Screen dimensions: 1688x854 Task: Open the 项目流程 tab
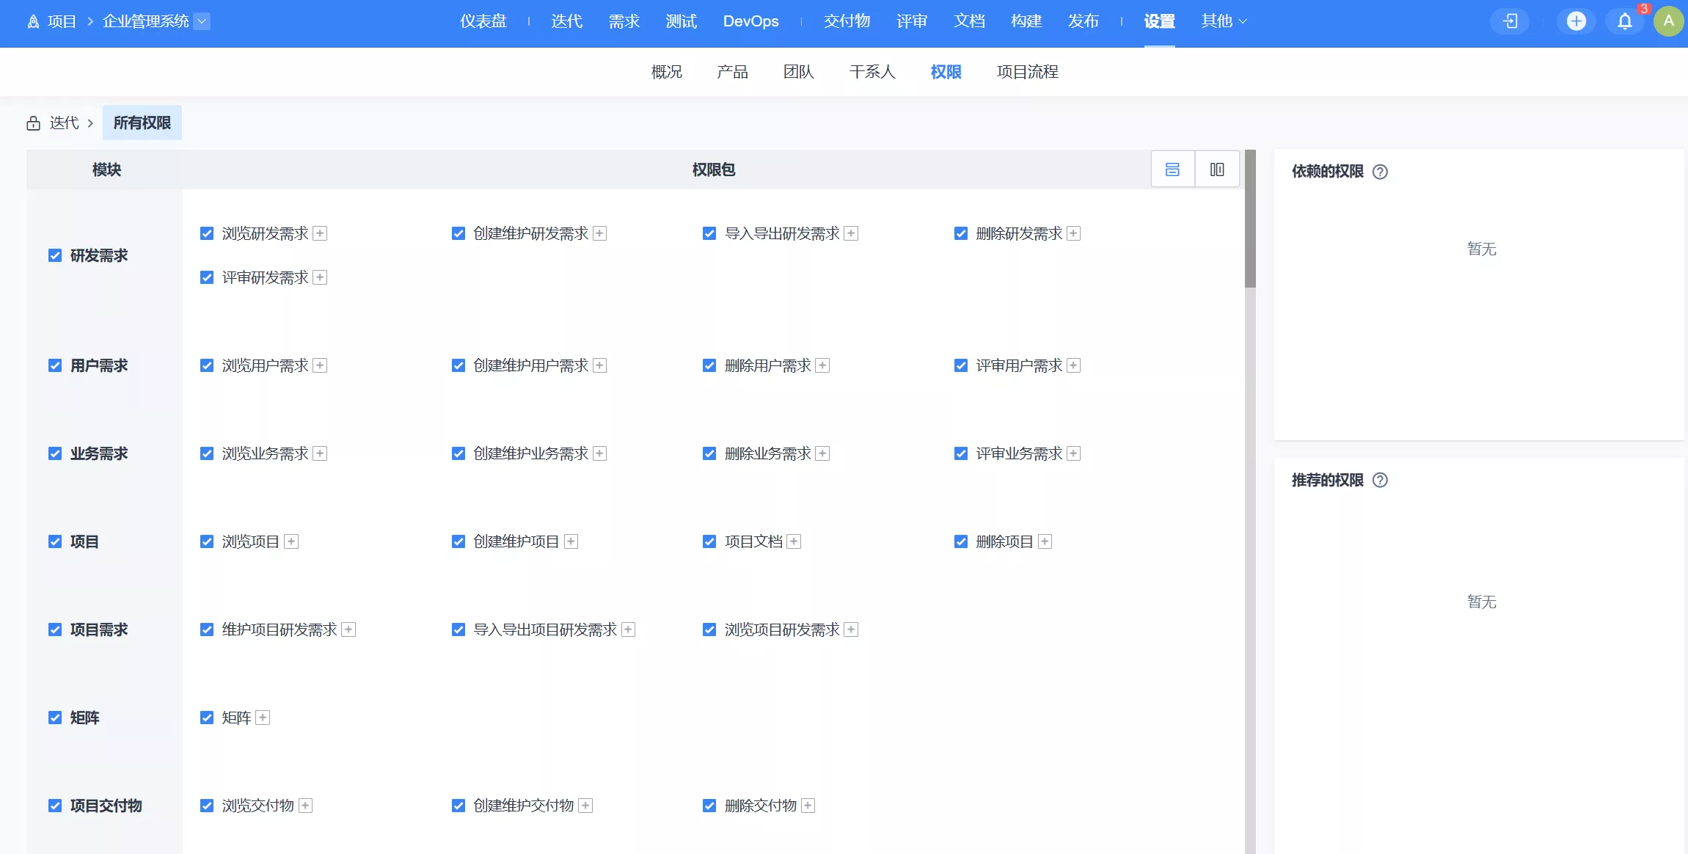click(1027, 72)
